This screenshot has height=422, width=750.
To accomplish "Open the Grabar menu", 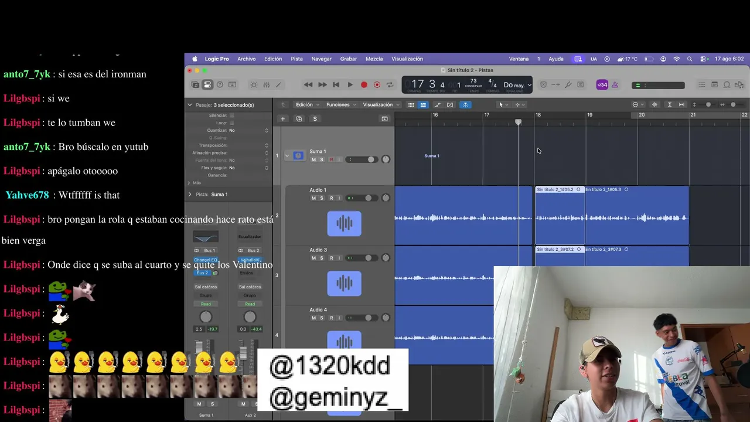I will (349, 59).
